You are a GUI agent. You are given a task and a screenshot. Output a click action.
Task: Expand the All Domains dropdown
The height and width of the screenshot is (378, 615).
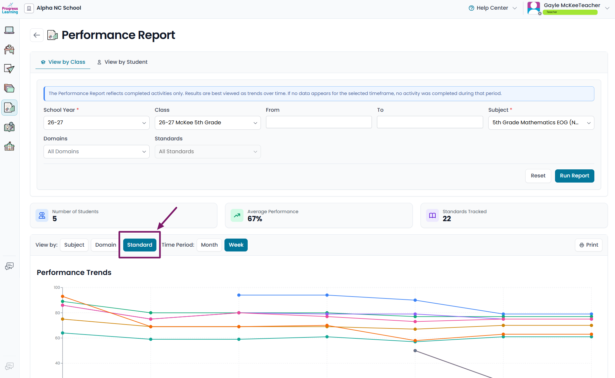[x=96, y=152]
